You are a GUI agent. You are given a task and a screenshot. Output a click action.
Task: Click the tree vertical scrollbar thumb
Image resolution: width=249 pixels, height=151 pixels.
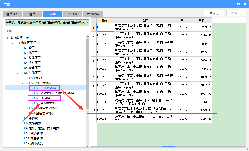click(88, 73)
